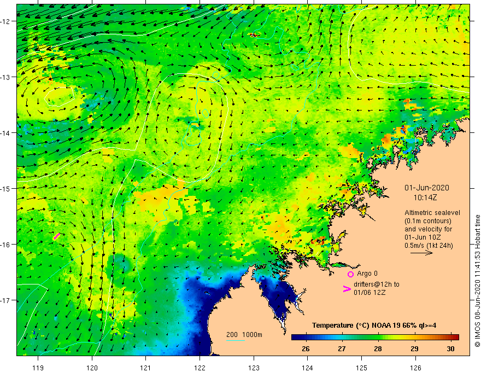481x372 pixels.
Task: Click colorbar tick label 29
Action: point(414,348)
